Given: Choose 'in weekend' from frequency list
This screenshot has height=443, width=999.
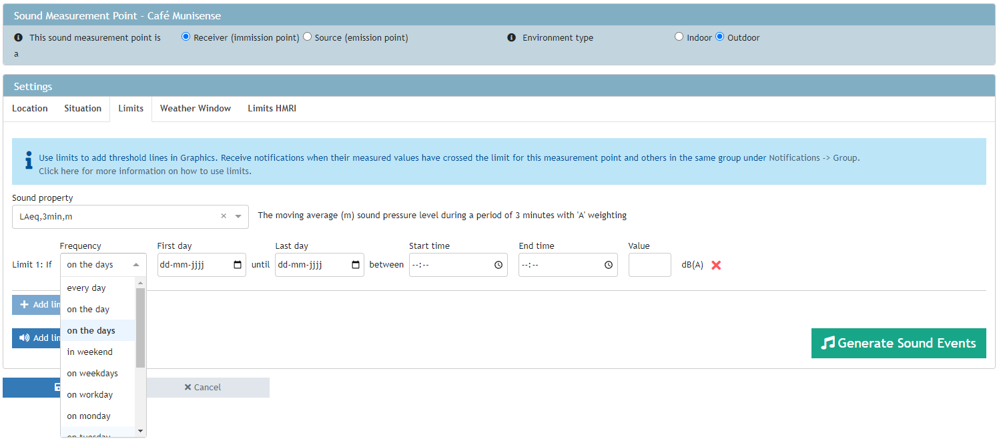Looking at the screenshot, I should pyautogui.click(x=90, y=352).
